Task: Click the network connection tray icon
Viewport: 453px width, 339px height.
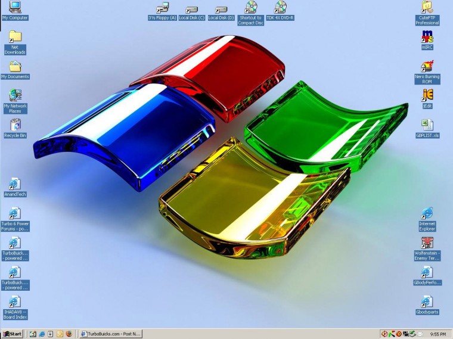Action: (x=406, y=334)
